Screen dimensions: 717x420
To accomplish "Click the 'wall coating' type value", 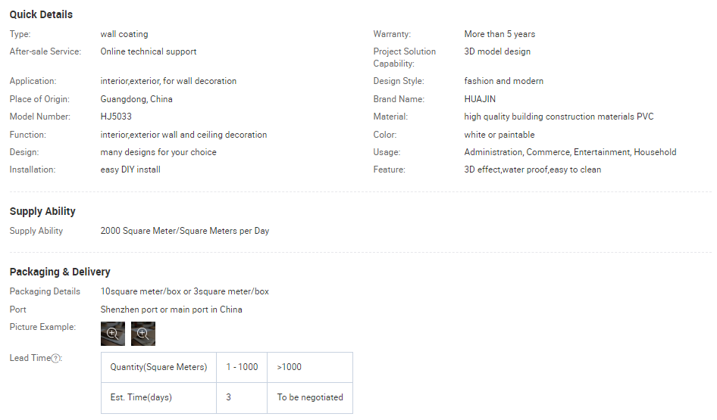I will tap(124, 34).
